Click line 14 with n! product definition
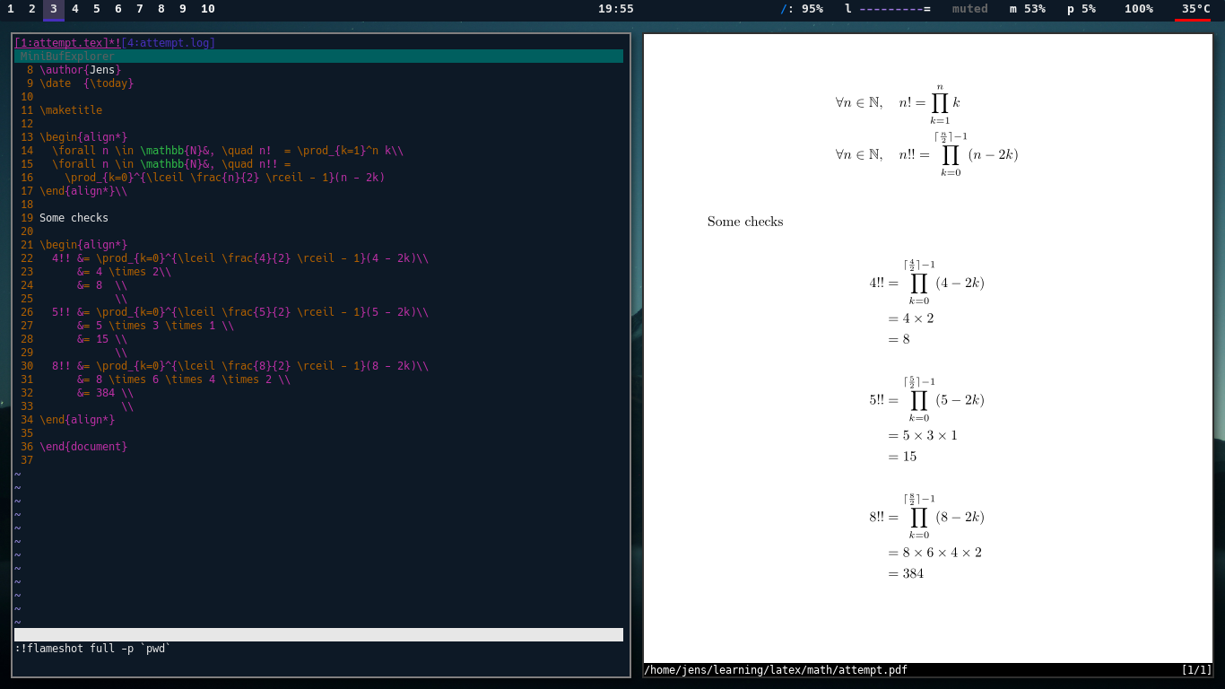Screen dimensions: 1225x689 (228, 150)
